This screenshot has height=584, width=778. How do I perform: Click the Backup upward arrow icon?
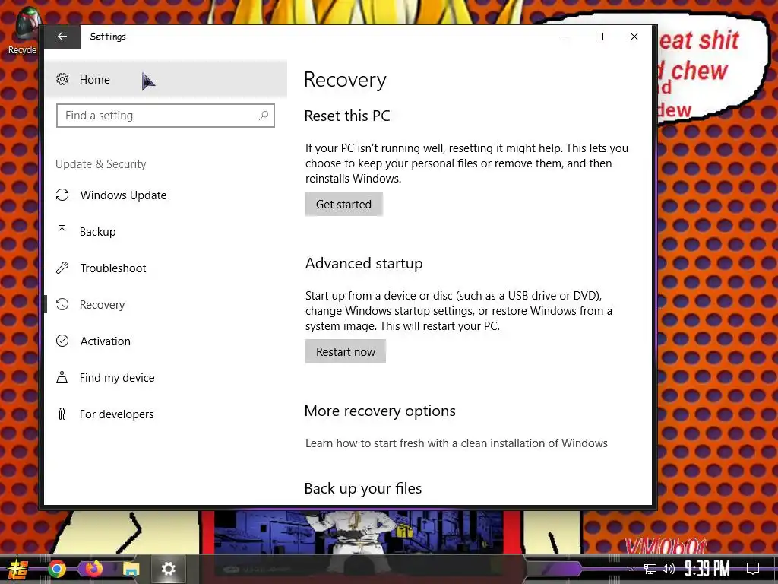(x=62, y=231)
